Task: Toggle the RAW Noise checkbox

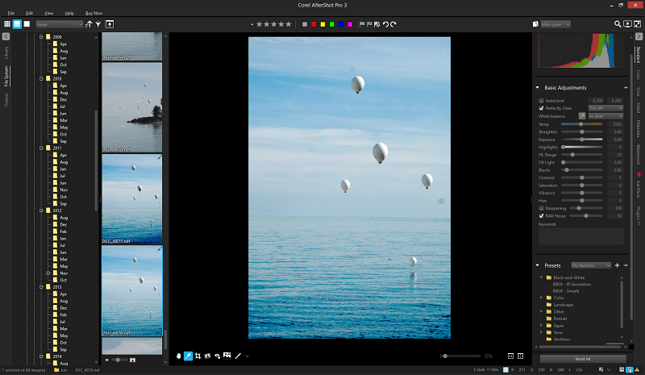Action: (x=541, y=215)
